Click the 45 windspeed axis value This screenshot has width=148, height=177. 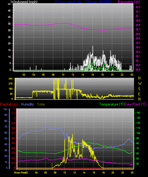[9, 11]
